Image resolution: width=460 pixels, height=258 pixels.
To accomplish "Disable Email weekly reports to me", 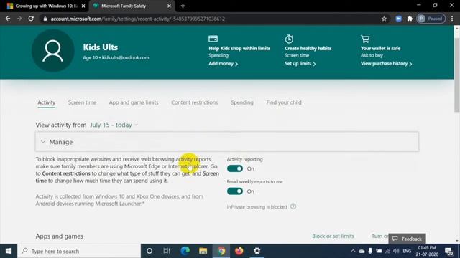I will pos(235,191).
